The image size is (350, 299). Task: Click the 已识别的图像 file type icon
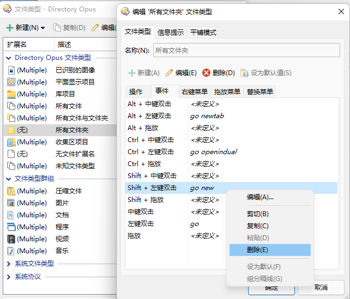pyautogui.click(x=11, y=70)
